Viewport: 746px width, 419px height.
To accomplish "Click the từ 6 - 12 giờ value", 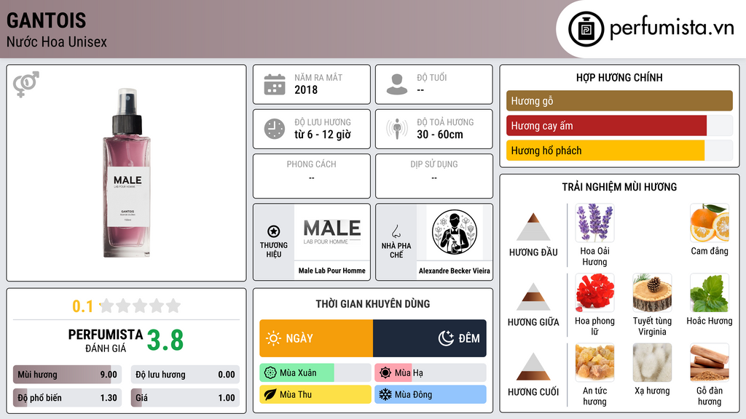I will click(323, 135).
